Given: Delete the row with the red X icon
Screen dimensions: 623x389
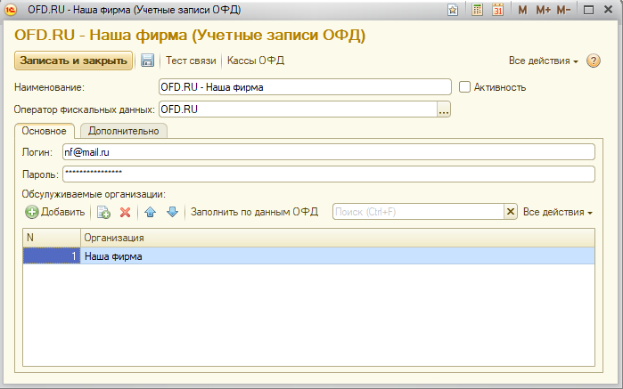Looking at the screenshot, I should click(125, 213).
